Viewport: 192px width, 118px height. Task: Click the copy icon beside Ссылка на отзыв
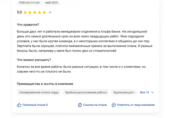tap(80, 105)
